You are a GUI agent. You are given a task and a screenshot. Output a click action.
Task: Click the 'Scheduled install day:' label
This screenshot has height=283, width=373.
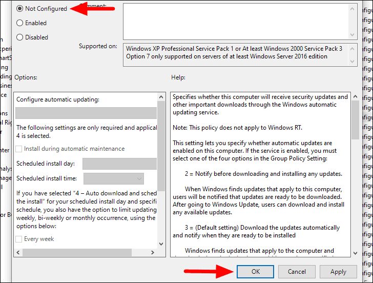tap(46, 164)
